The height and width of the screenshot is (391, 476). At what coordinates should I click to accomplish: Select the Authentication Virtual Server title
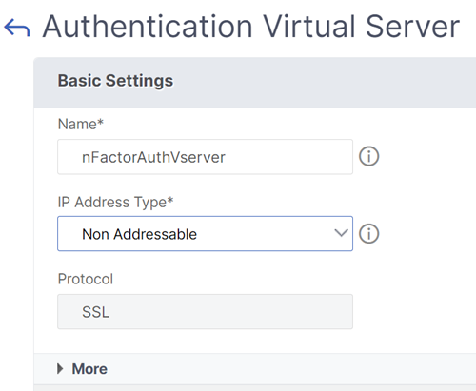tap(251, 27)
